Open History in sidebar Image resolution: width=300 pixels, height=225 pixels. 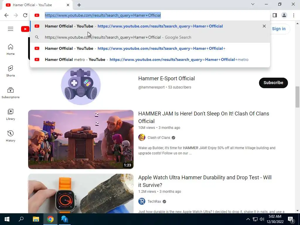pyautogui.click(x=11, y=136)
